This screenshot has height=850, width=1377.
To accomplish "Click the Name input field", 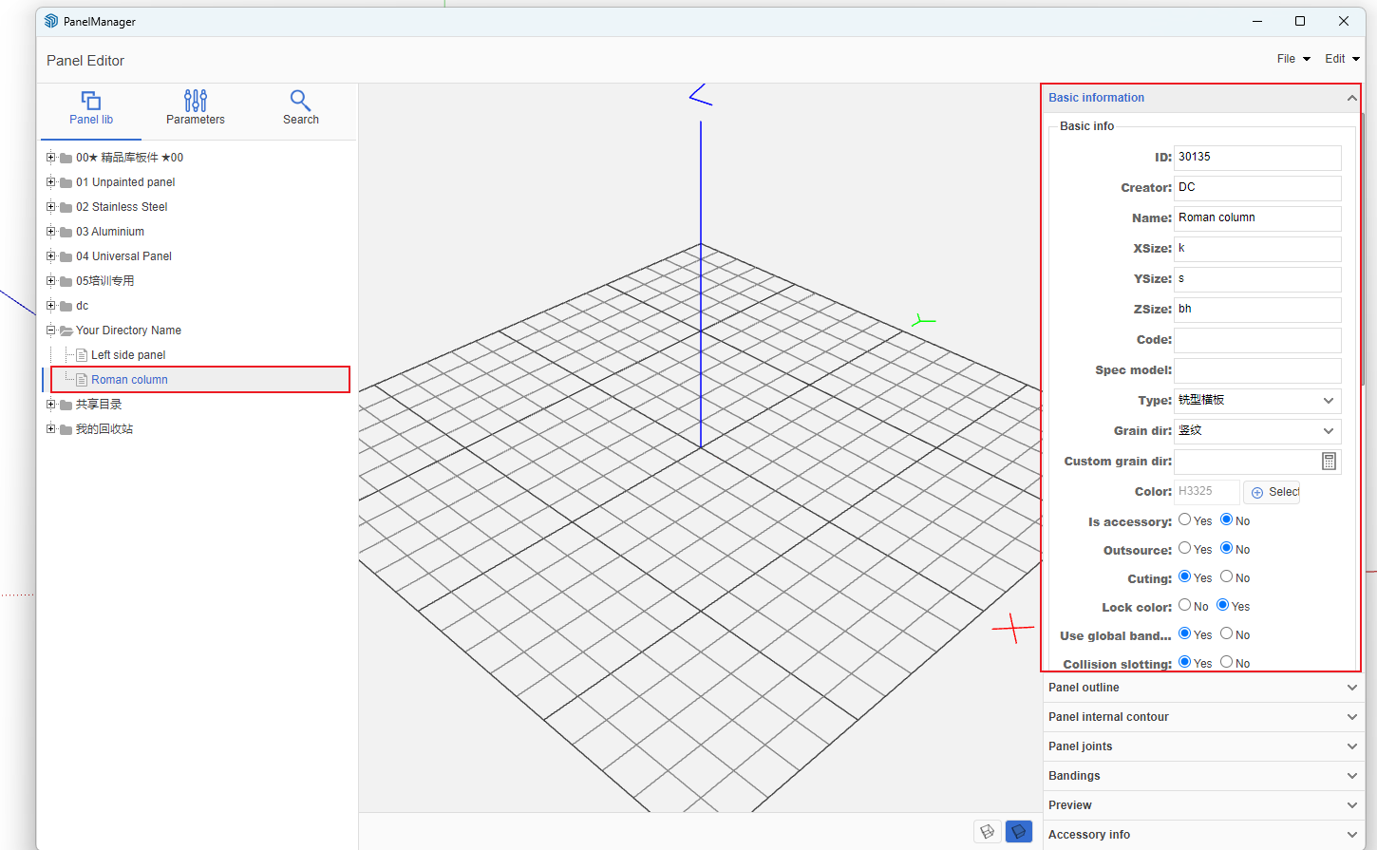I will click(1256, 218).
